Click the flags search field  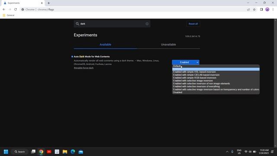(x=112, y=24)
